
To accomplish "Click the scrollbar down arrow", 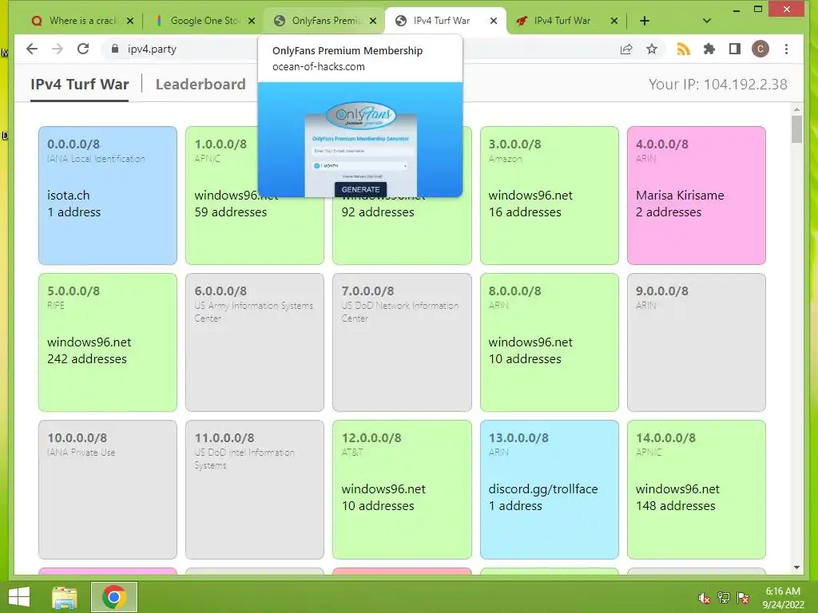I will point(796,568).
